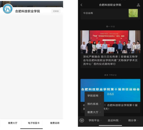Open the account profile icon at top right
Image resolution: width=143 pixels, height=130 pixels.
coord(138,5)
